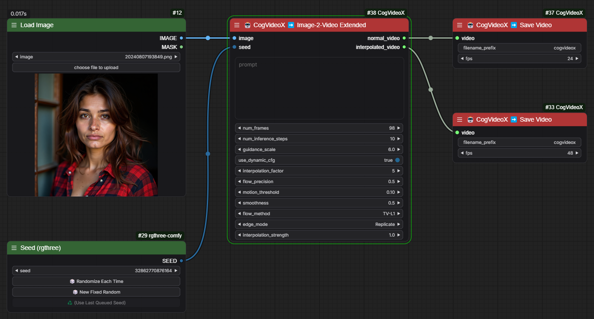
Task: Click the recycle icon on Use Last Queued Seed
Action: click(x=70, y=303)
